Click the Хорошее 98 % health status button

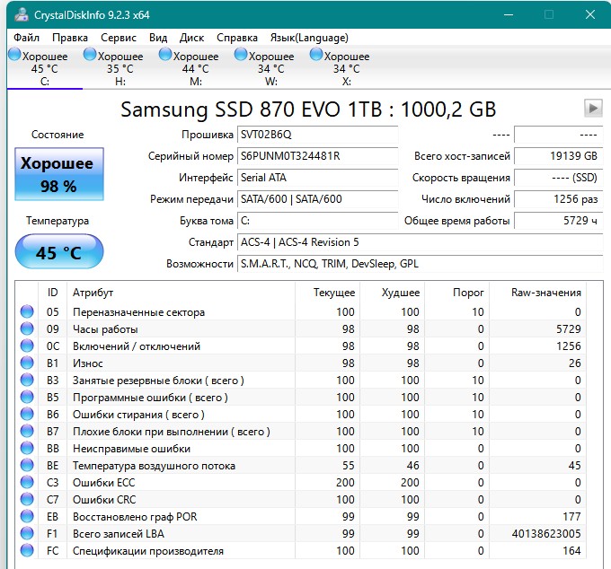click(58, 174)
